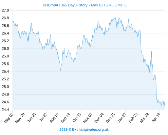Image resolution: width=168 pixels, height=135 pixels.
Task: Select the Nov 07 x-axis date label
Action: click(88, 118)
